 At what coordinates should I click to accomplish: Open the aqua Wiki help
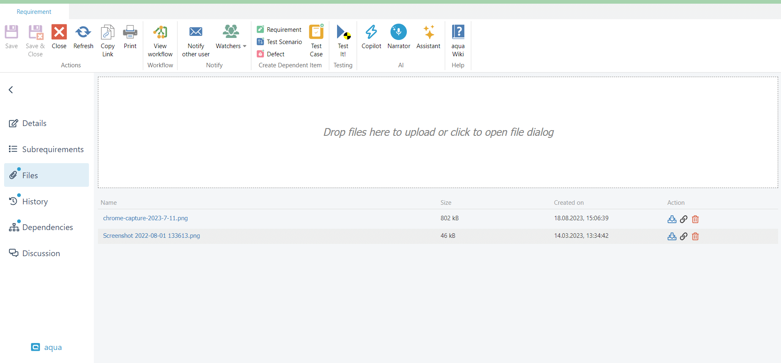pyautogui.click(x=458, y=33)
